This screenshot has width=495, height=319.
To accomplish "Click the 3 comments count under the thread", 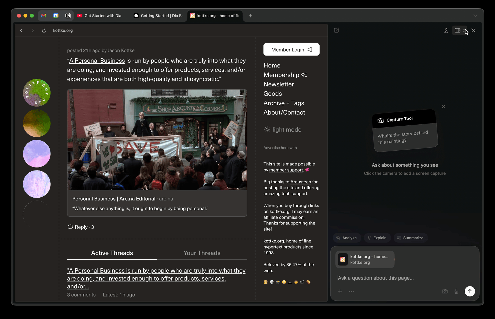I will (x=81, y=295).
